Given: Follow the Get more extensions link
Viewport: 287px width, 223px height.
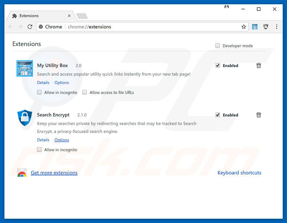Looking at the screenshot, I should [x=54, y=173].
